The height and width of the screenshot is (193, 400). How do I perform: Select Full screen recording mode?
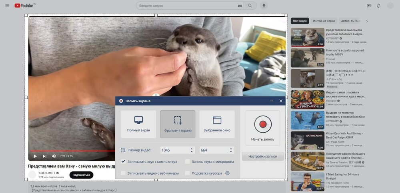[138, 124]
